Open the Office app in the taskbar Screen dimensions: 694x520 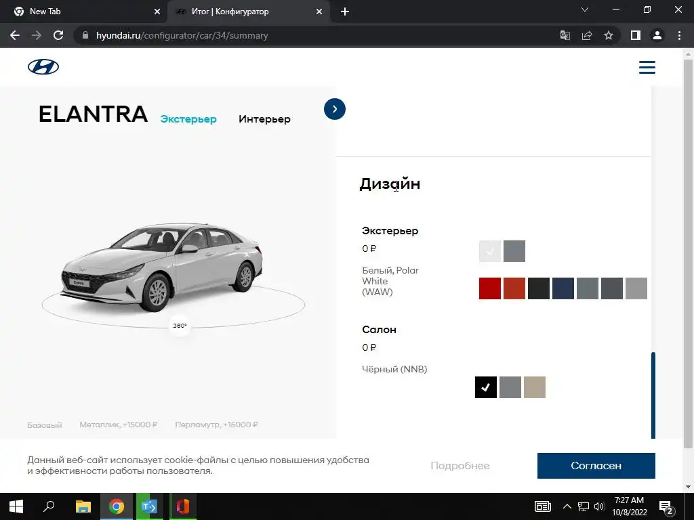183,506
